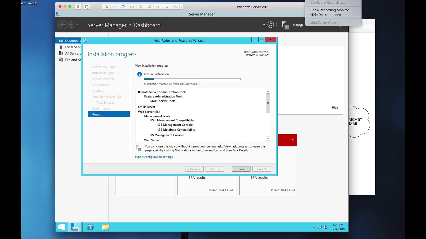
Task: Click the muted volume tray icon
Action: point(325,227)
